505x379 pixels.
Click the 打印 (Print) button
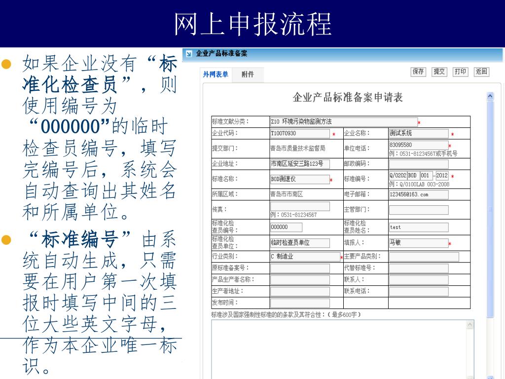pyautogui.click(x=460, y=72)
